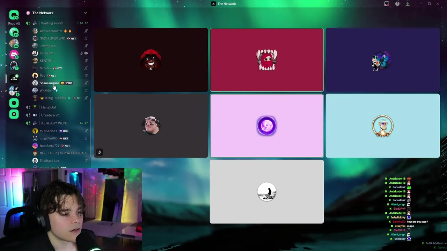Screen dimensions: 447x251
Task: Click Poe's avatar in voice list
Action: 35,76
